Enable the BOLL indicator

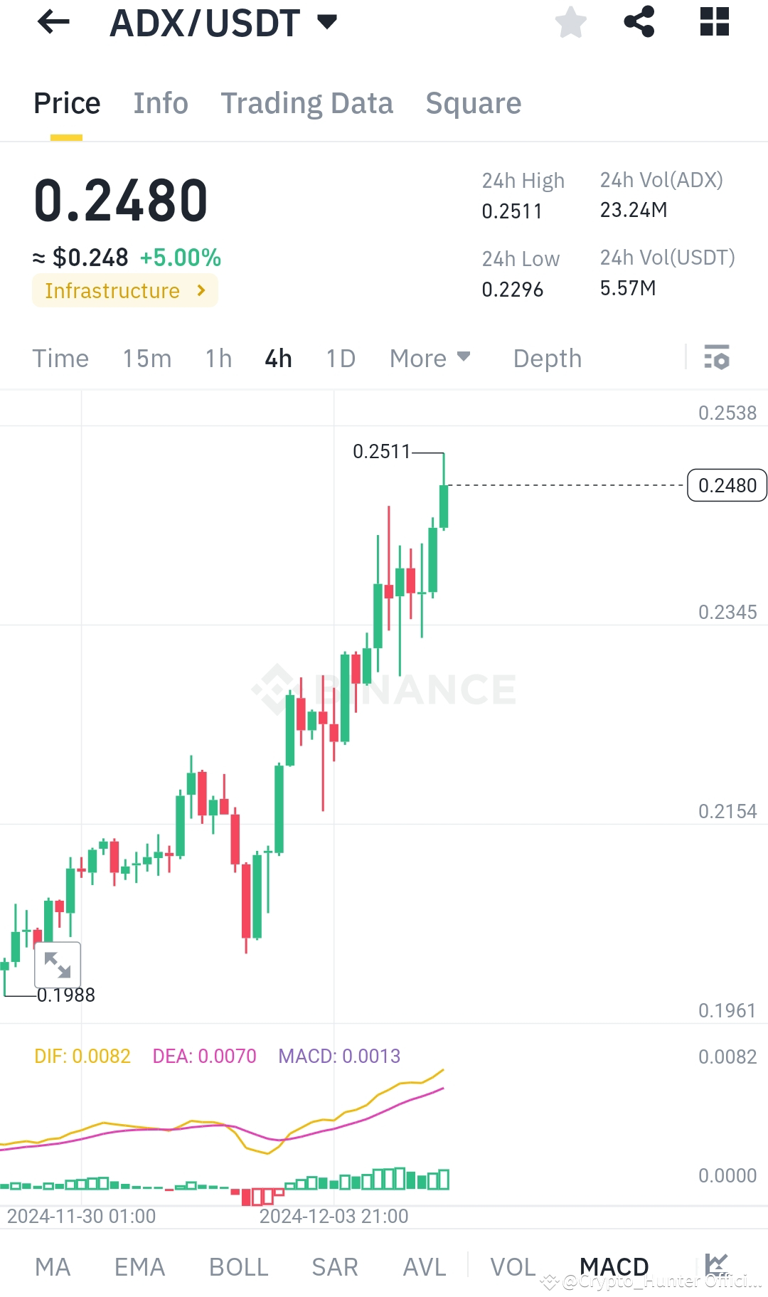(x=238, y=1267)
